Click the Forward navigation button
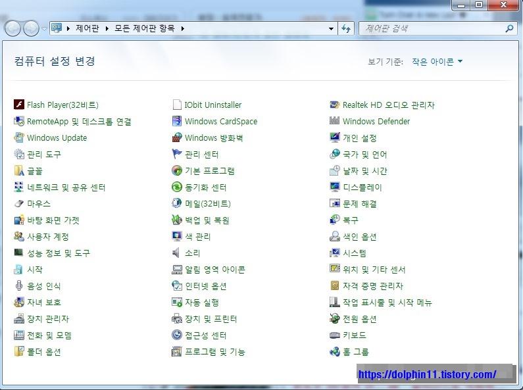Image resolution: width=523 pixels, height=390 pixels. coord(32,29)
